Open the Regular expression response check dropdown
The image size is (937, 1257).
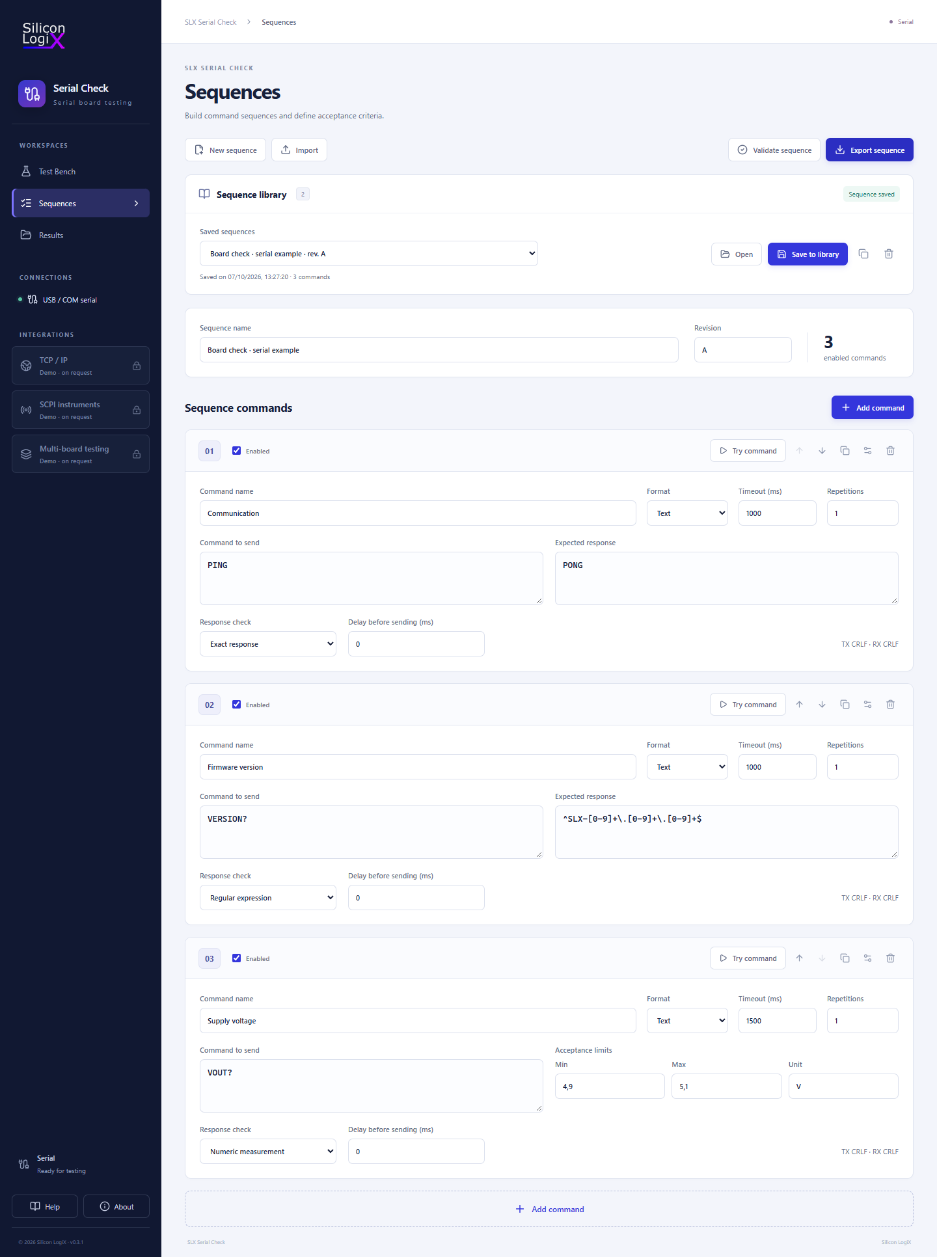(268, 898)
